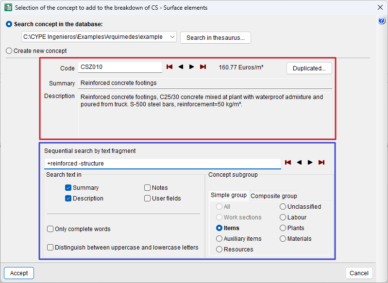Jump to first sequential search result
Screen dimensions: 388x283
pos(288,163)
